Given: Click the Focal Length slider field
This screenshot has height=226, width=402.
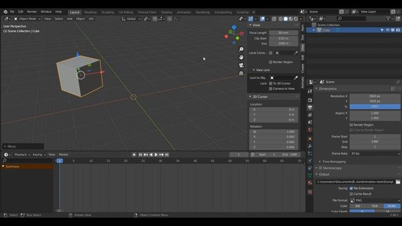Looking at the screenshot, I should pyautogui.click(x=283, y=33).
